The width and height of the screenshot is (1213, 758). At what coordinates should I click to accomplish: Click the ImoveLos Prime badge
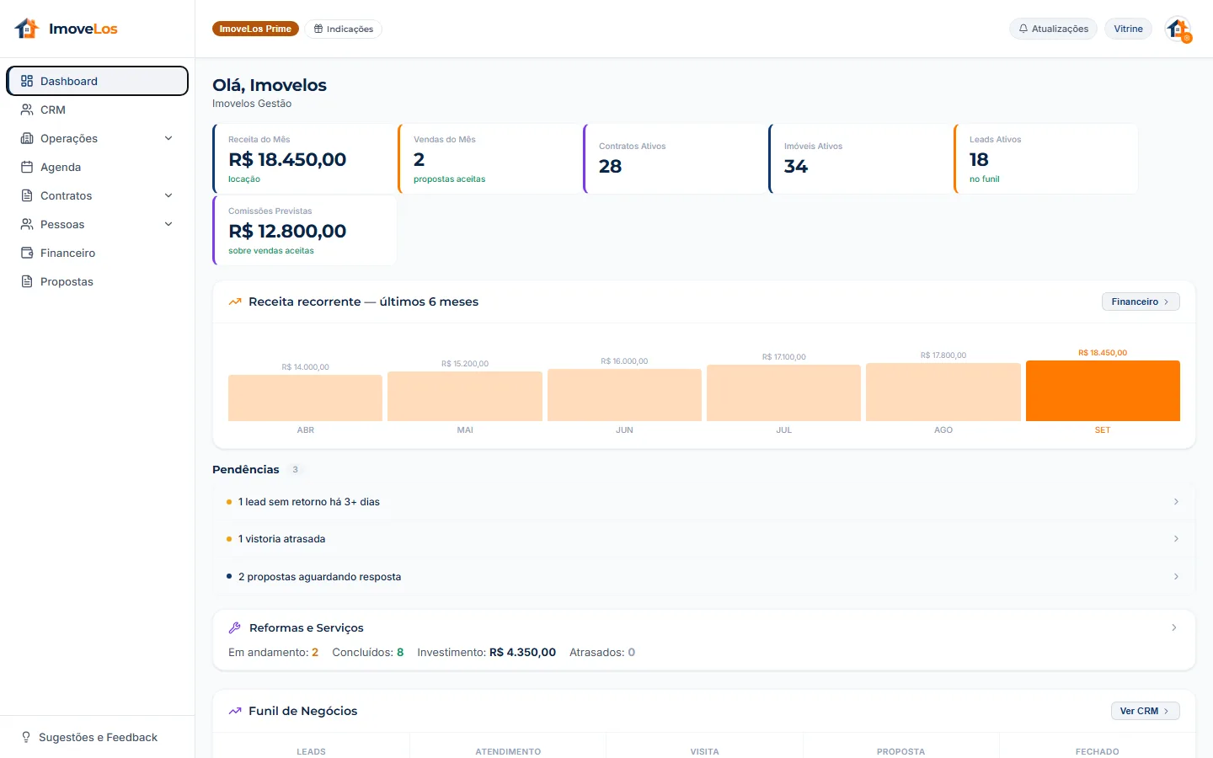[x=255, y=29]
